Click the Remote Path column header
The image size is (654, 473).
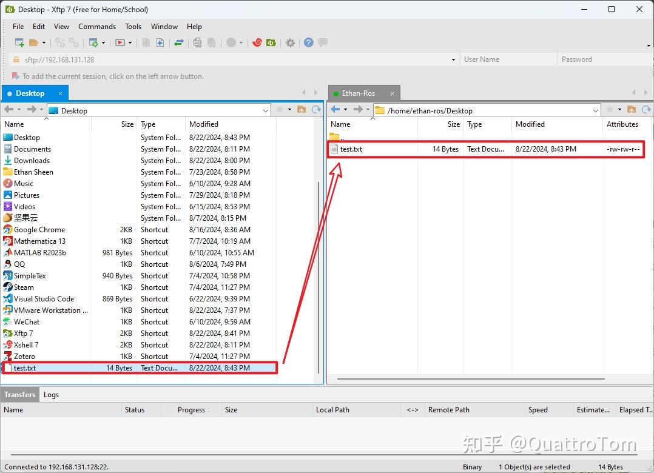pos(474,410)
